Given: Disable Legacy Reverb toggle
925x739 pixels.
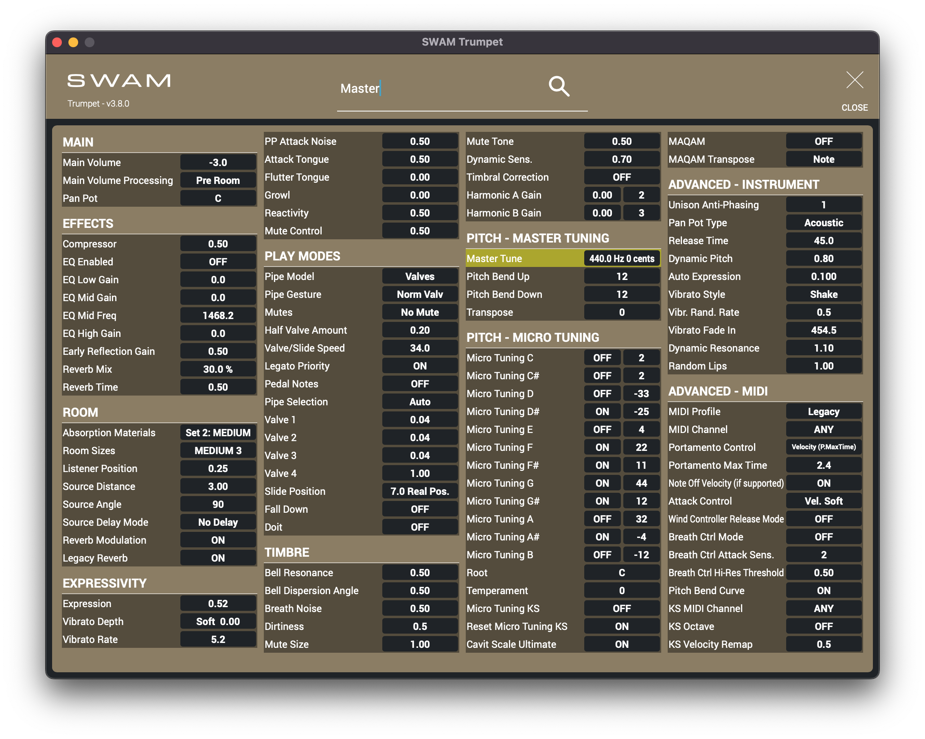Looking at the screenshot, I should point(217,558).
